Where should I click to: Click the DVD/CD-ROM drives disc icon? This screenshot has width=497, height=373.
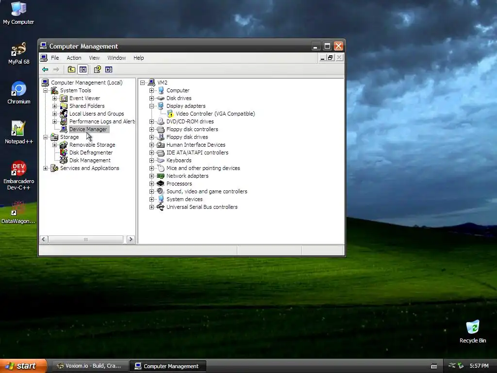(x=161, y=121)
